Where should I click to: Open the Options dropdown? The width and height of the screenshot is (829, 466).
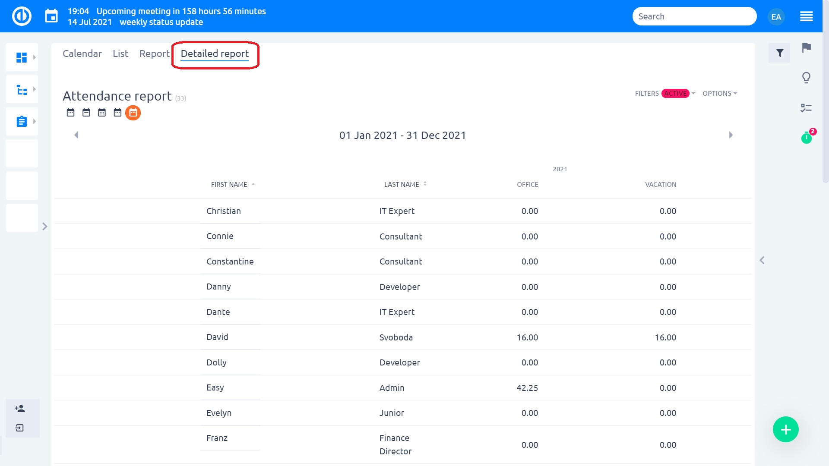[x=719, y=94]
